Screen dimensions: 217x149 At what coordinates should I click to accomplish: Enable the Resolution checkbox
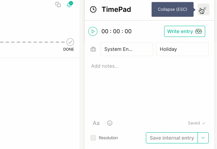[x=93, y=138]
